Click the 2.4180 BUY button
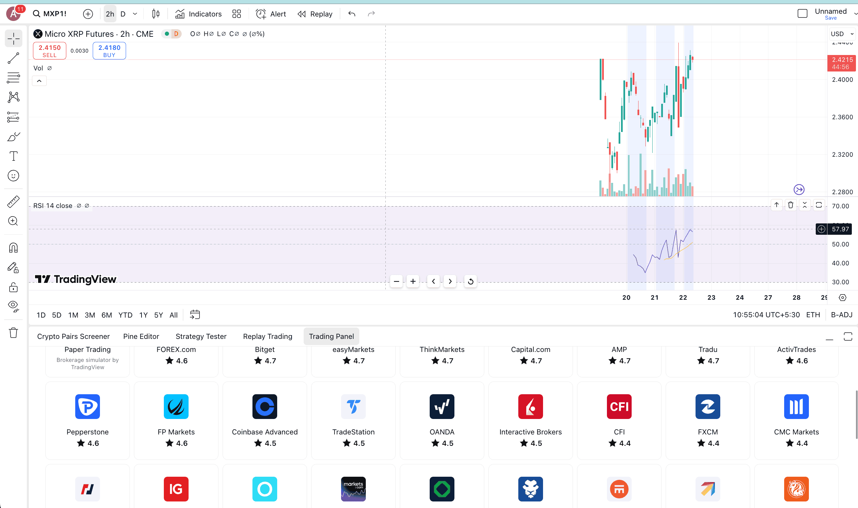 click(109, 51)
